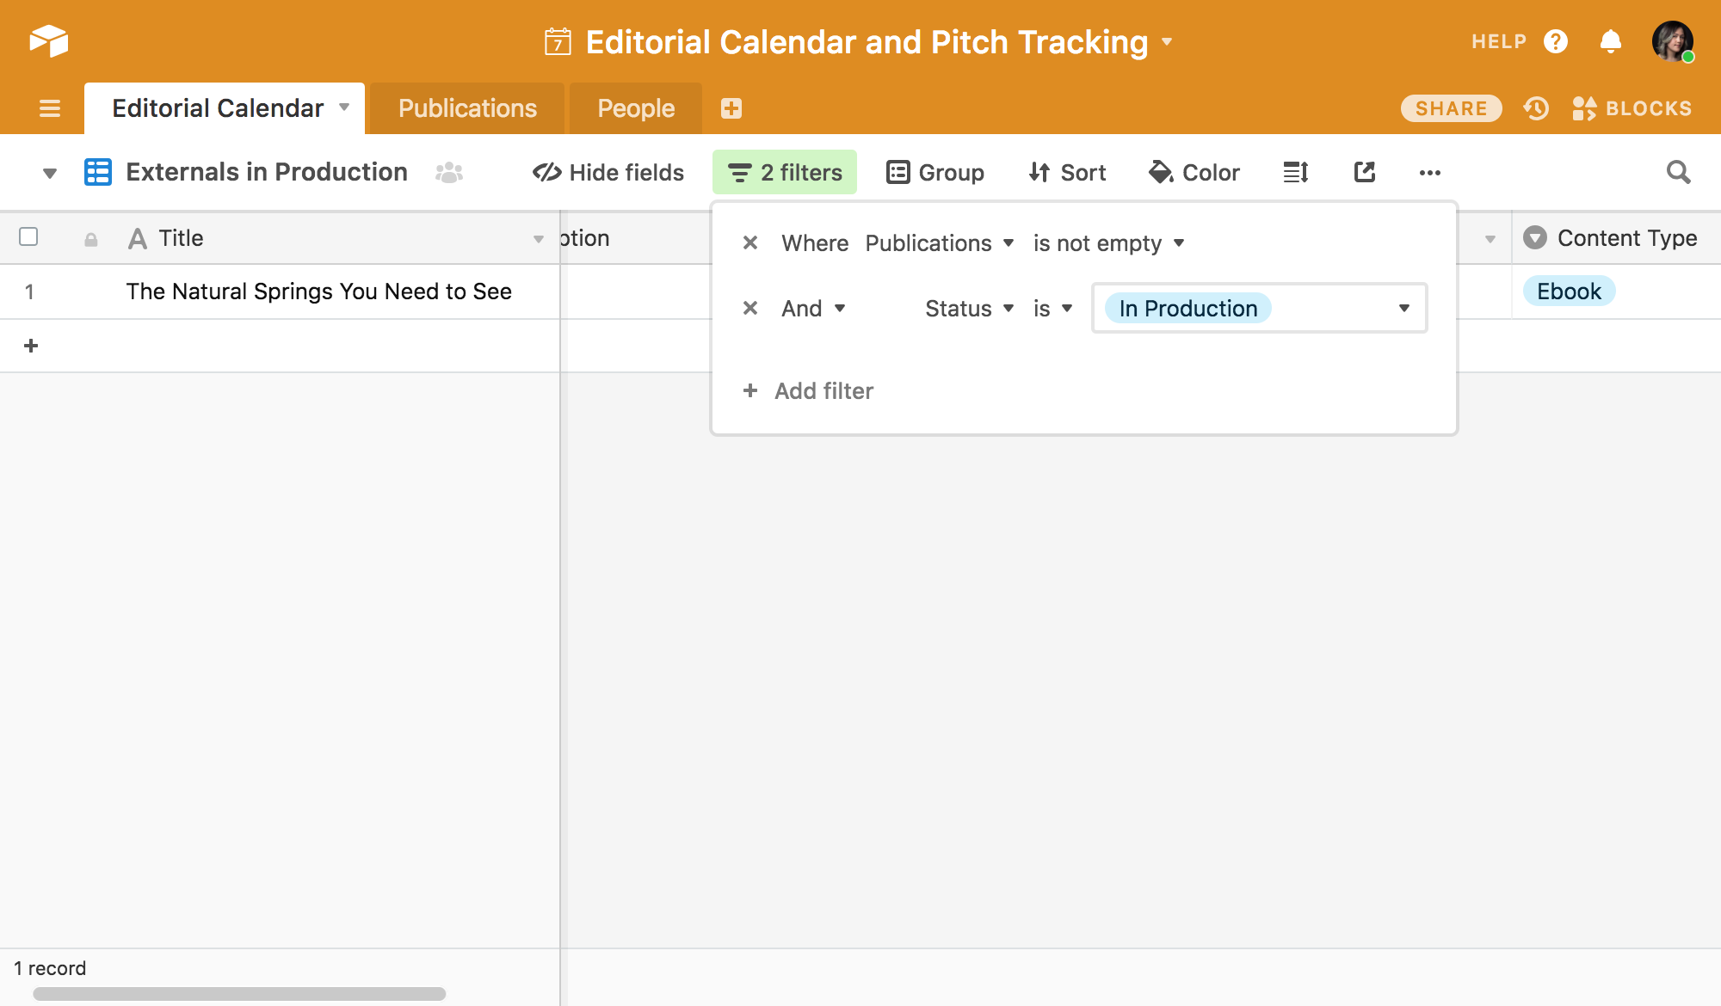Click the SHARE button

(1451, 108)
